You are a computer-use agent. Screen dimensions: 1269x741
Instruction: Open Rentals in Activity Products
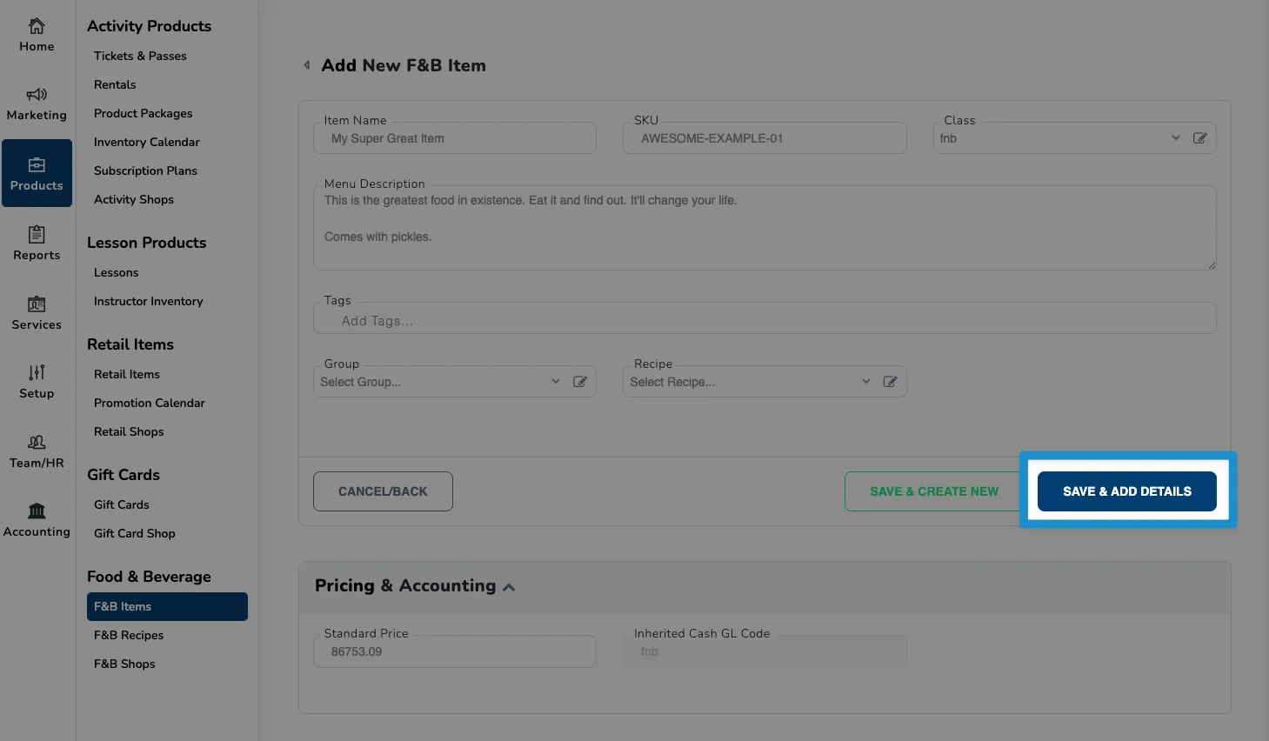[x=115, y=84]
